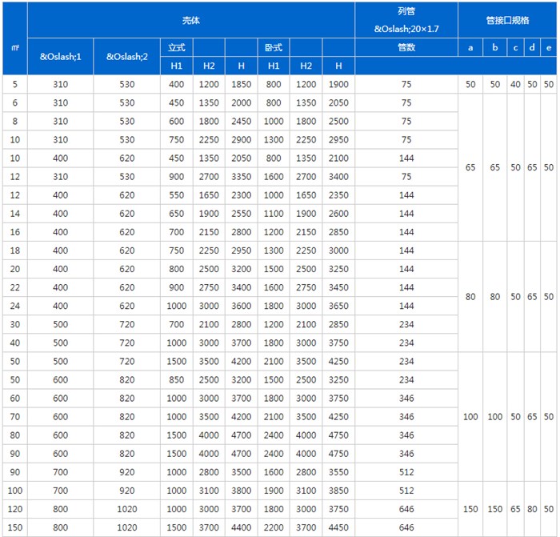Viewport: 560px width, 537px height.
Task: Select the 40 value in column c
Action: tap(515, 84)
